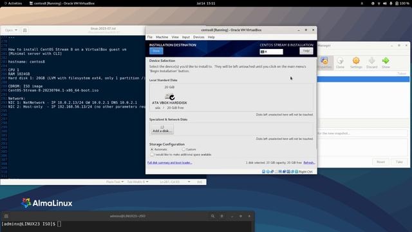412x232 pixels.
Task: Click the new snapshot name field in Manager
Action: pyautogui.click(x=362, y=133)
